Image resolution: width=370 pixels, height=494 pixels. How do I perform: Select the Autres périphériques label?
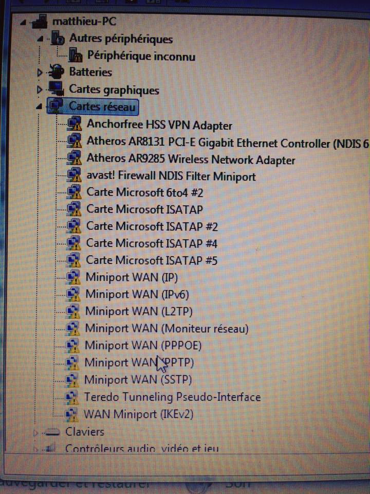click(121, 39)
